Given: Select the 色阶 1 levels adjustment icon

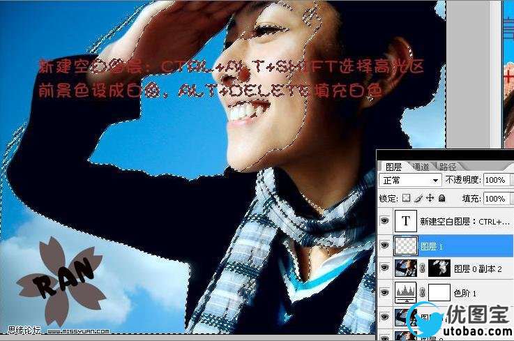Looking at the screenshot, I should (x=406, y=292).
